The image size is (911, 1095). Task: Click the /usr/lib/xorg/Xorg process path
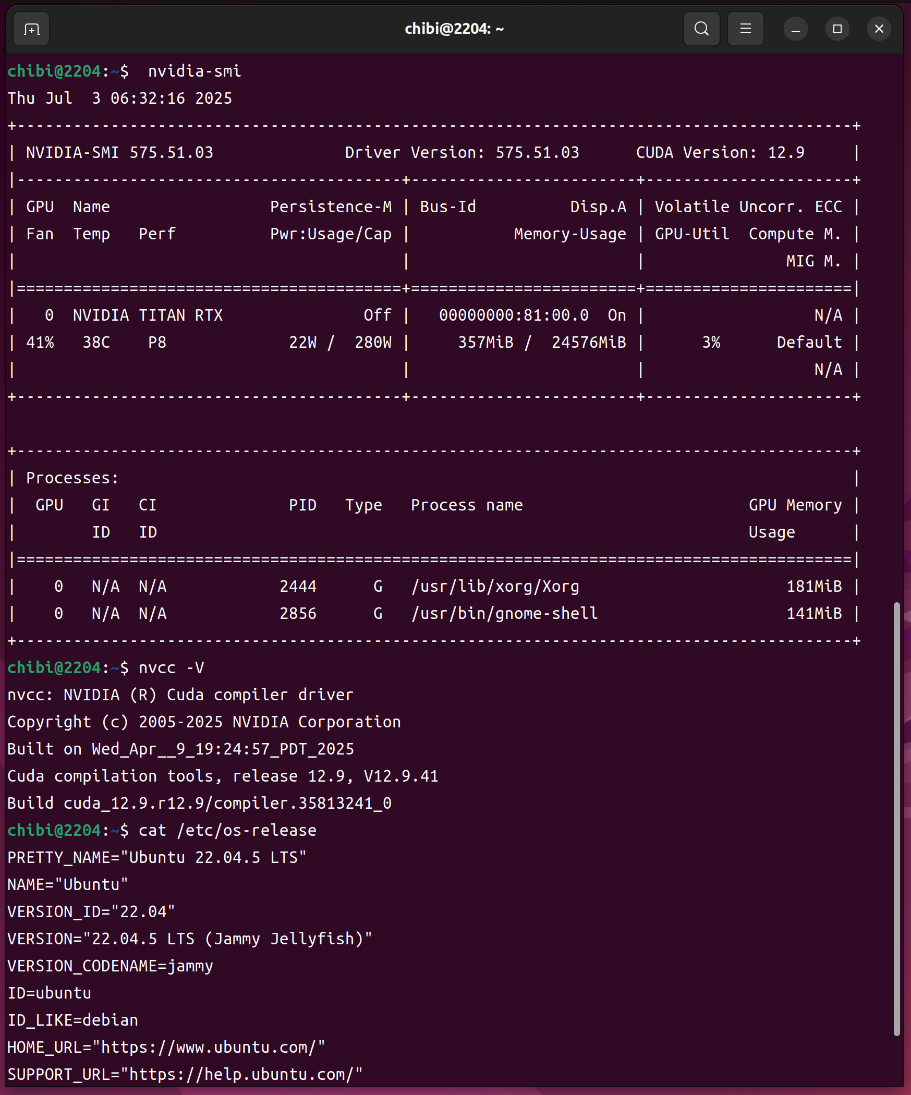pos(495,587)
